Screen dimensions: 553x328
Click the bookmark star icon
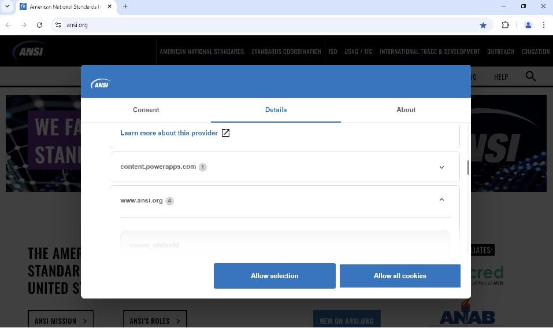pos(483,25)
